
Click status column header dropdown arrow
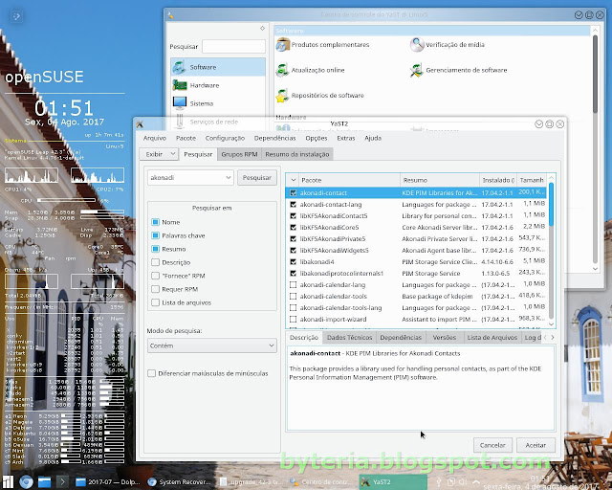294,180
